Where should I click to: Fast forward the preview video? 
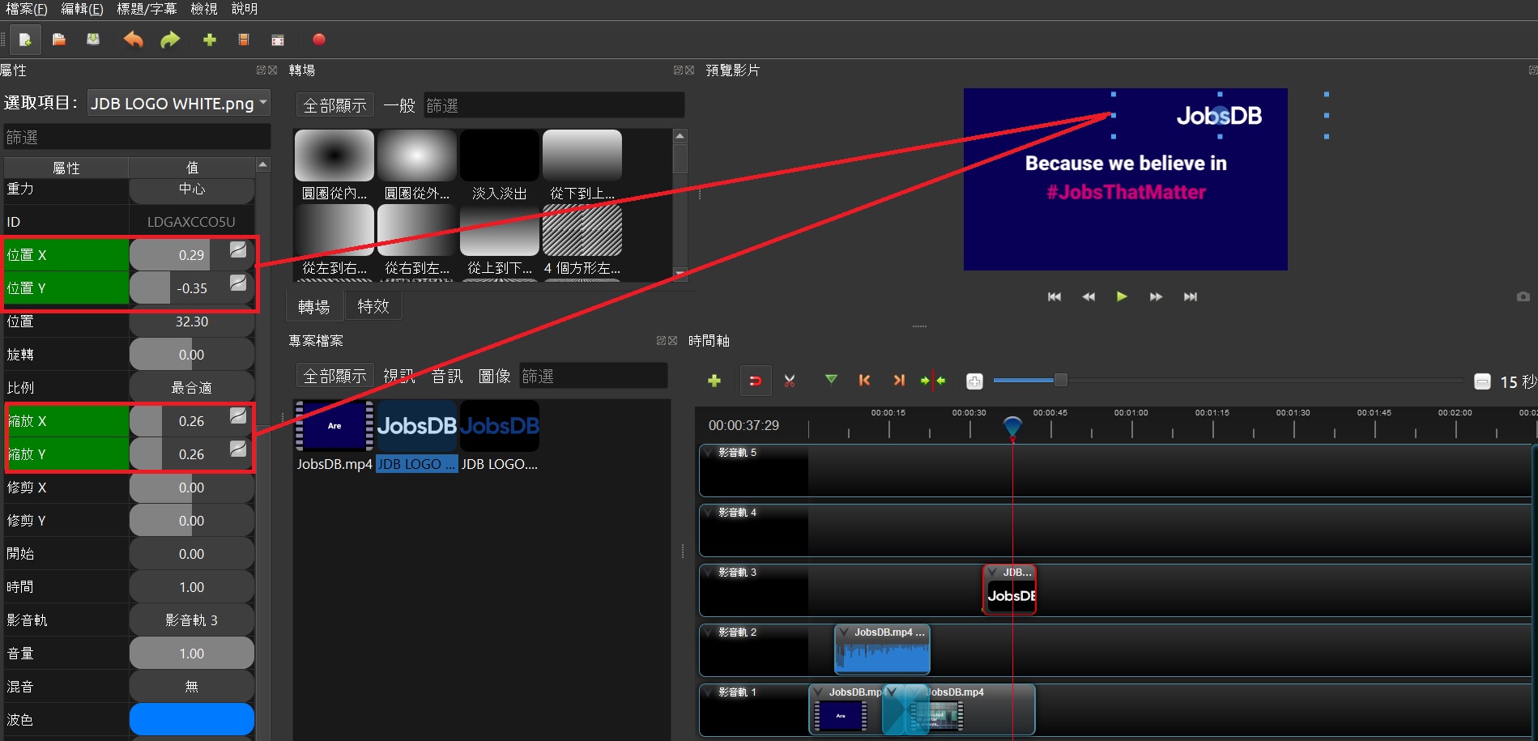click(1156, 297)
